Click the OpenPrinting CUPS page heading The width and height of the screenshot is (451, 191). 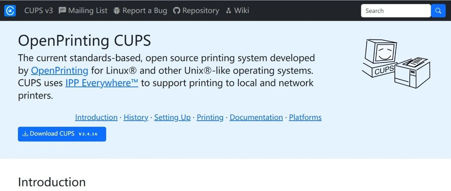pos(85,40)
